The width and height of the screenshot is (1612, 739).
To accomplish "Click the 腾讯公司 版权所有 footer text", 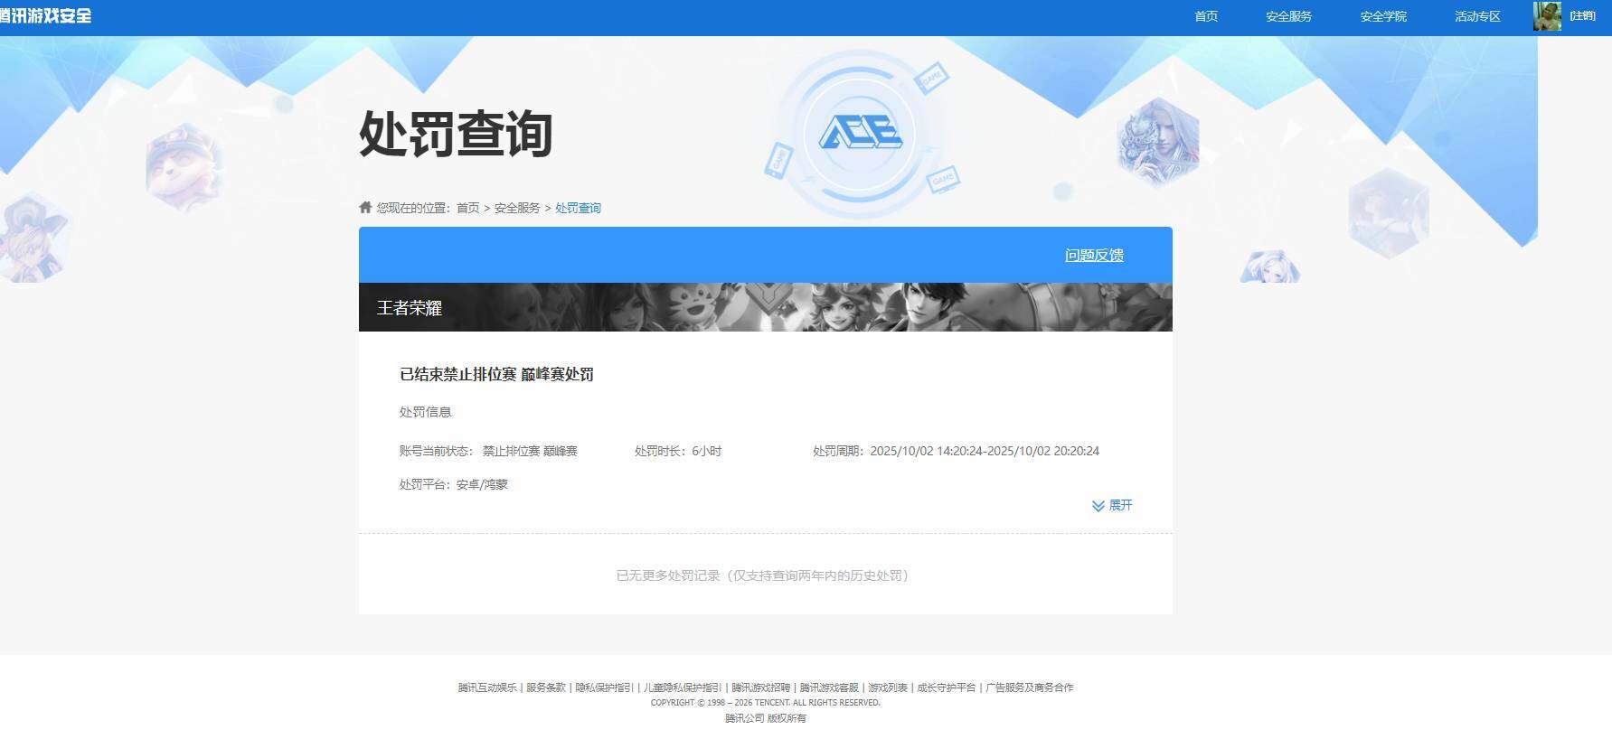I will [765, 718].
